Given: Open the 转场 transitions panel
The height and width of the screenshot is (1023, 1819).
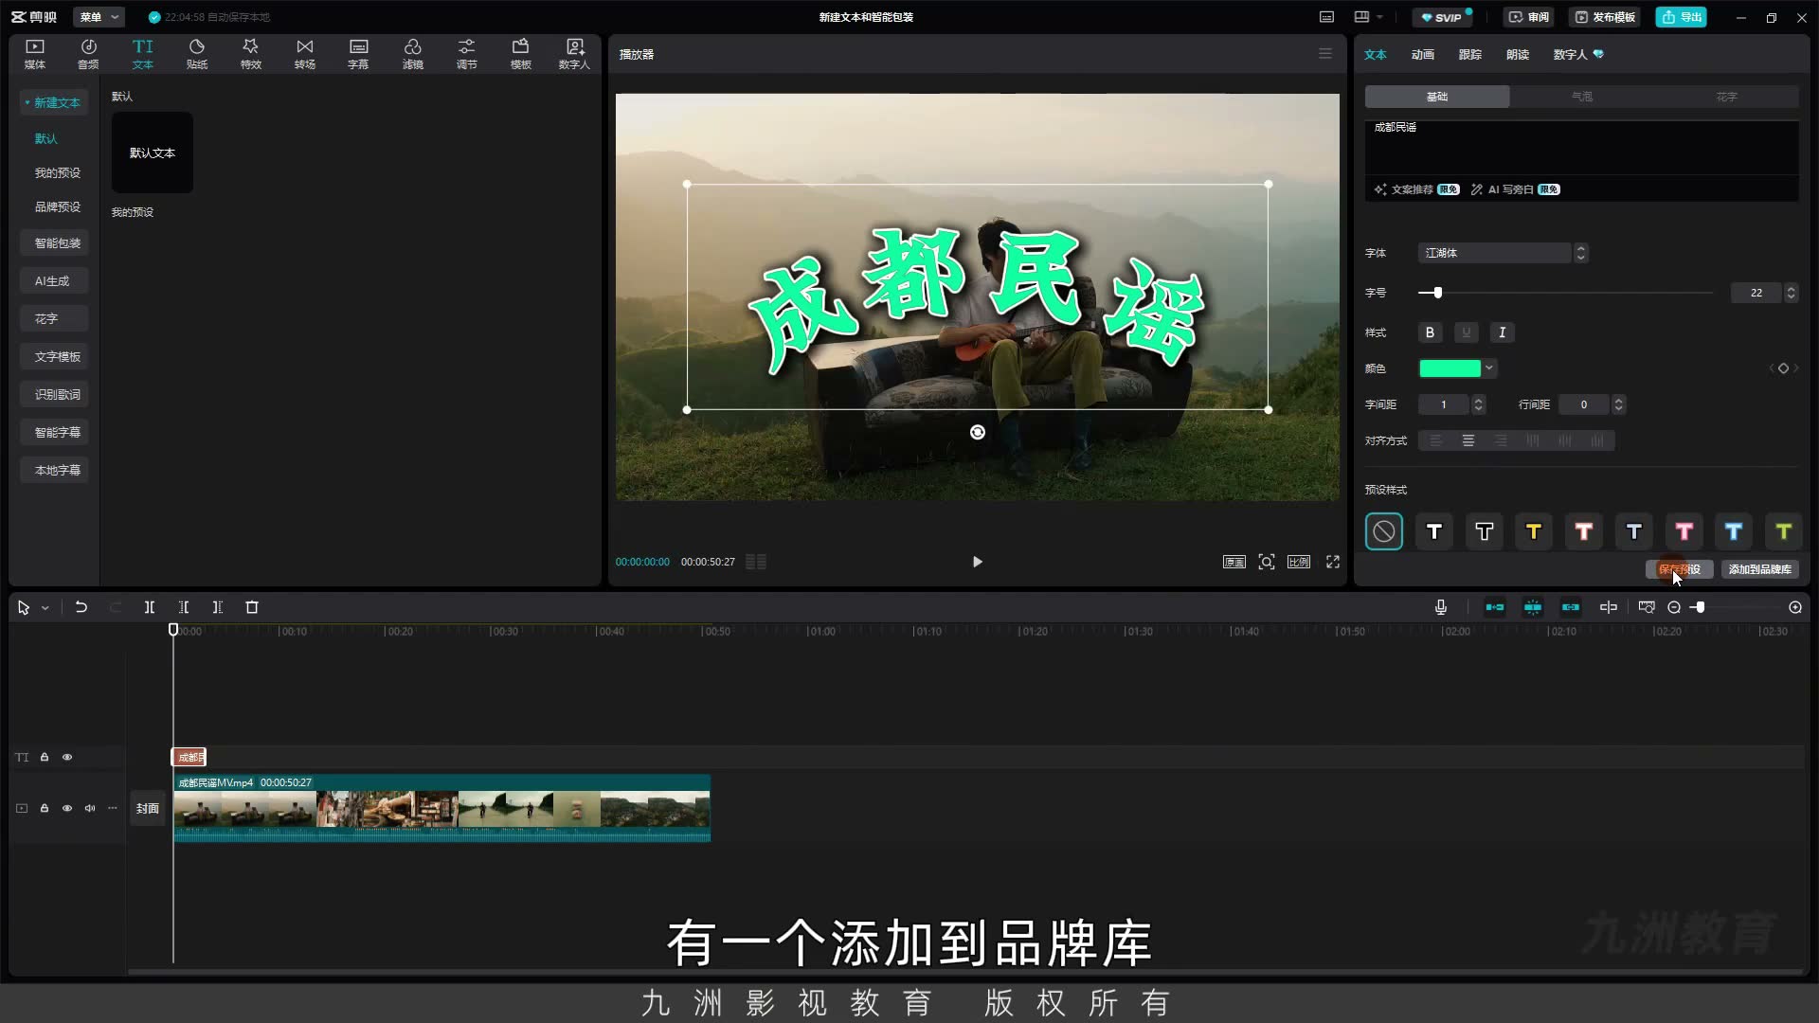Looking at the screenshot, I should [x=305, y=54].
